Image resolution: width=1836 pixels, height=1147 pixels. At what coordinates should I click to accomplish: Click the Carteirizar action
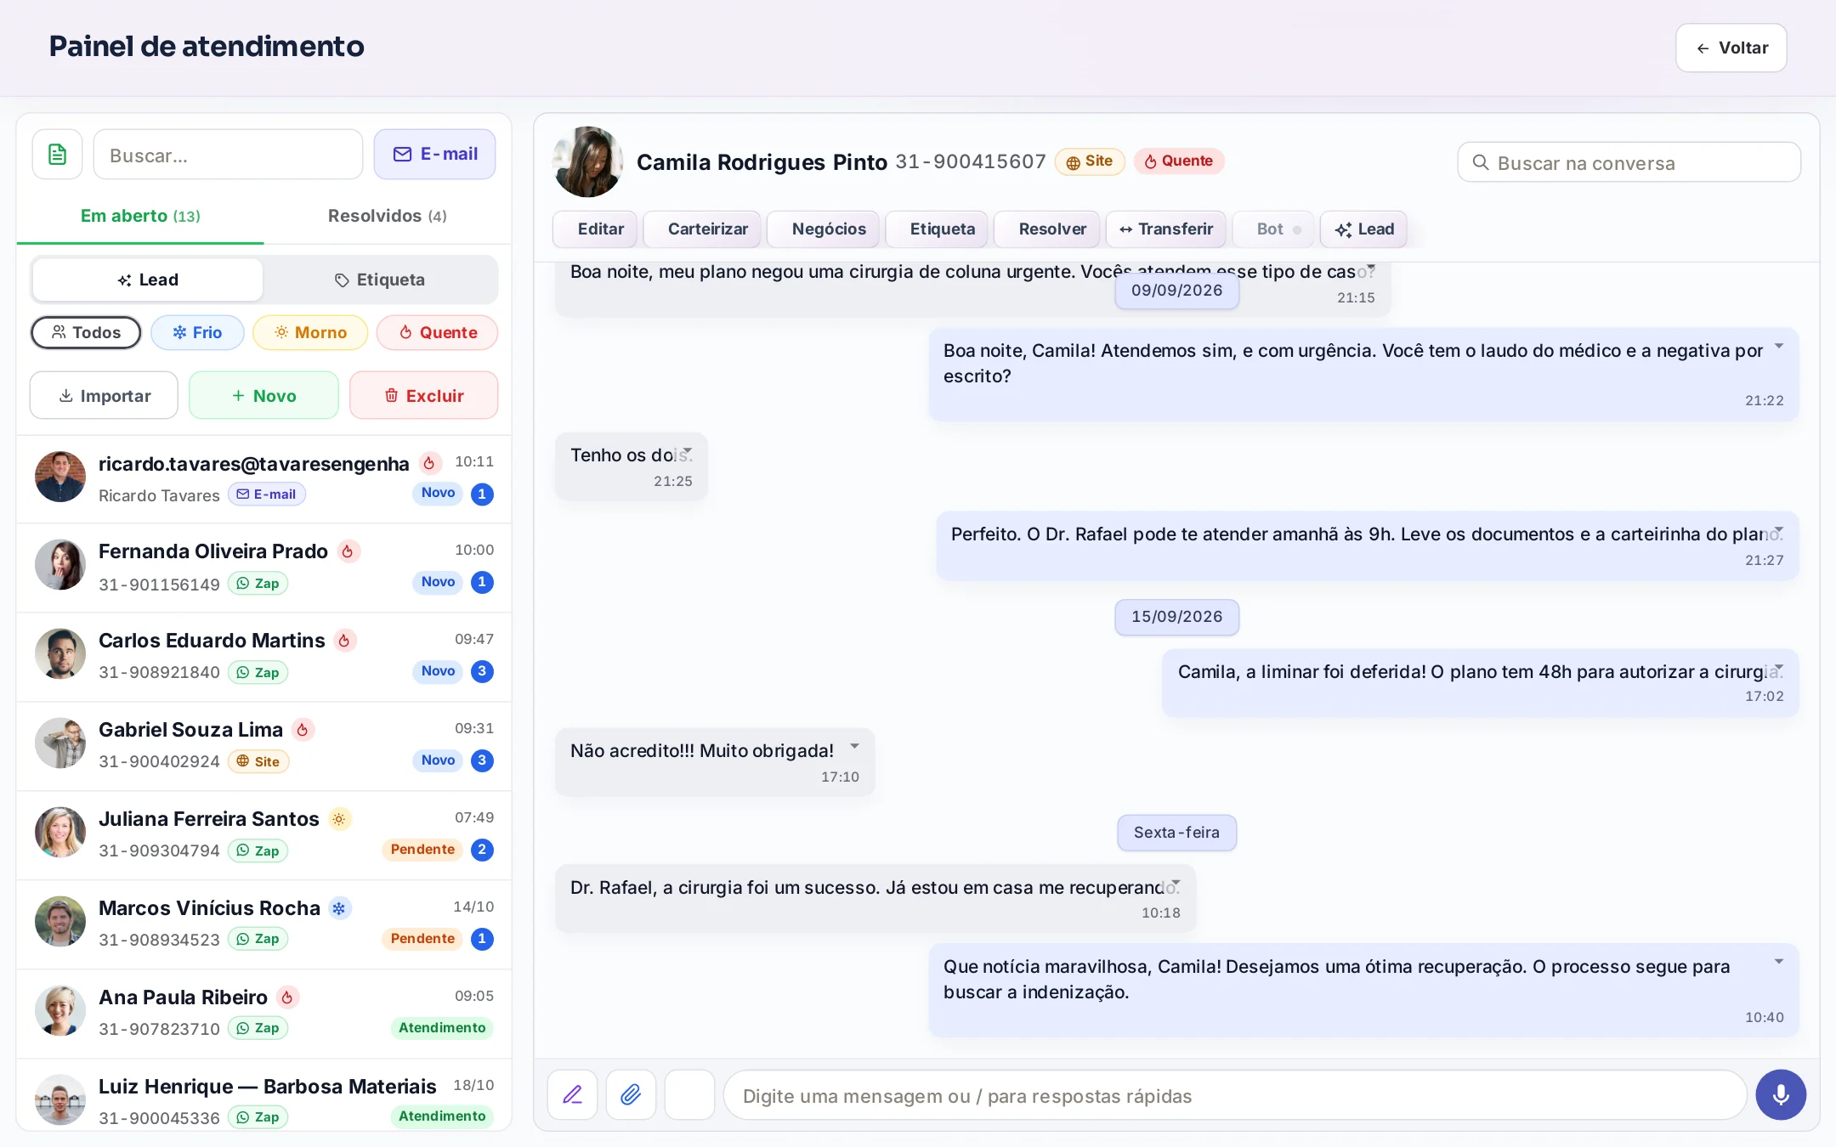(702, 229)
